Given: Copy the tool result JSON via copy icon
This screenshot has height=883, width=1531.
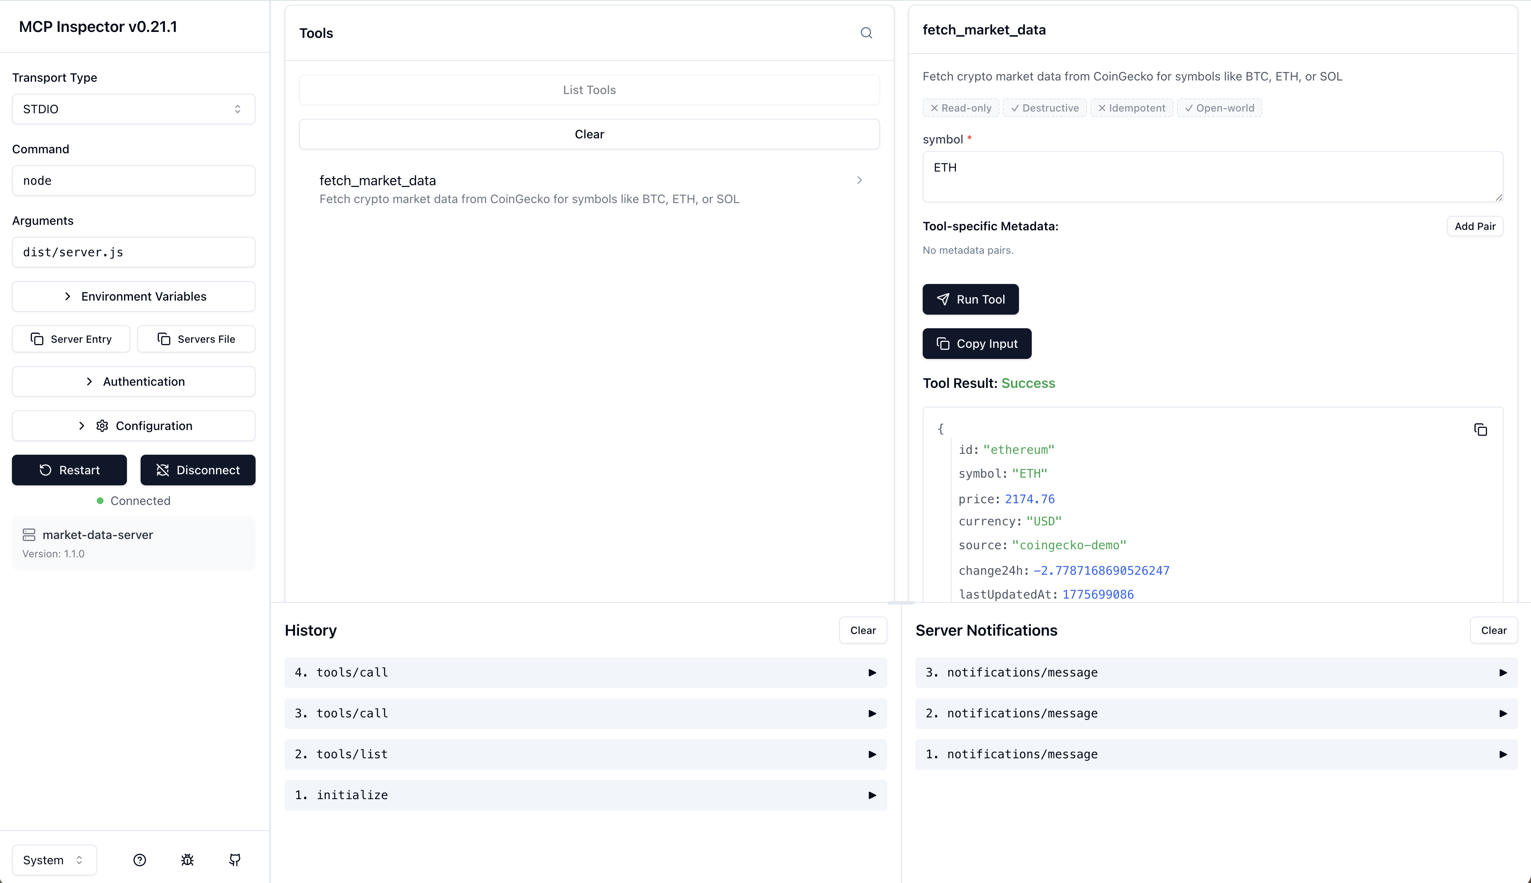Looking at the screenshot, I should point(1480,430).
